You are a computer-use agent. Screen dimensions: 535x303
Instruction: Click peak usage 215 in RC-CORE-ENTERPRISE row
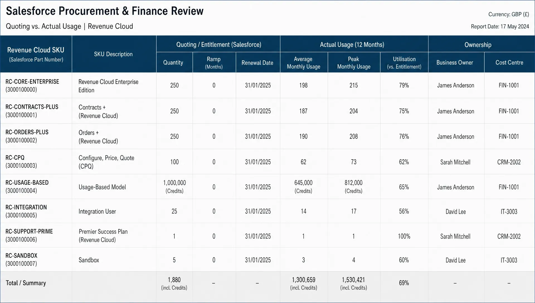[x=354, y=85]
